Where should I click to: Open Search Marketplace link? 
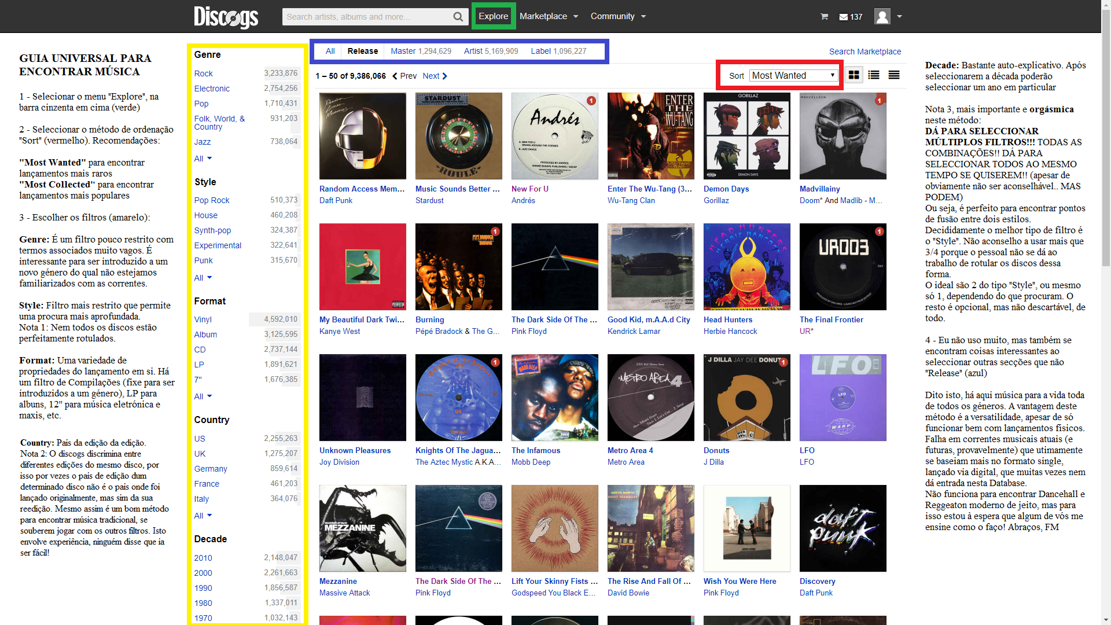(865, 52)
